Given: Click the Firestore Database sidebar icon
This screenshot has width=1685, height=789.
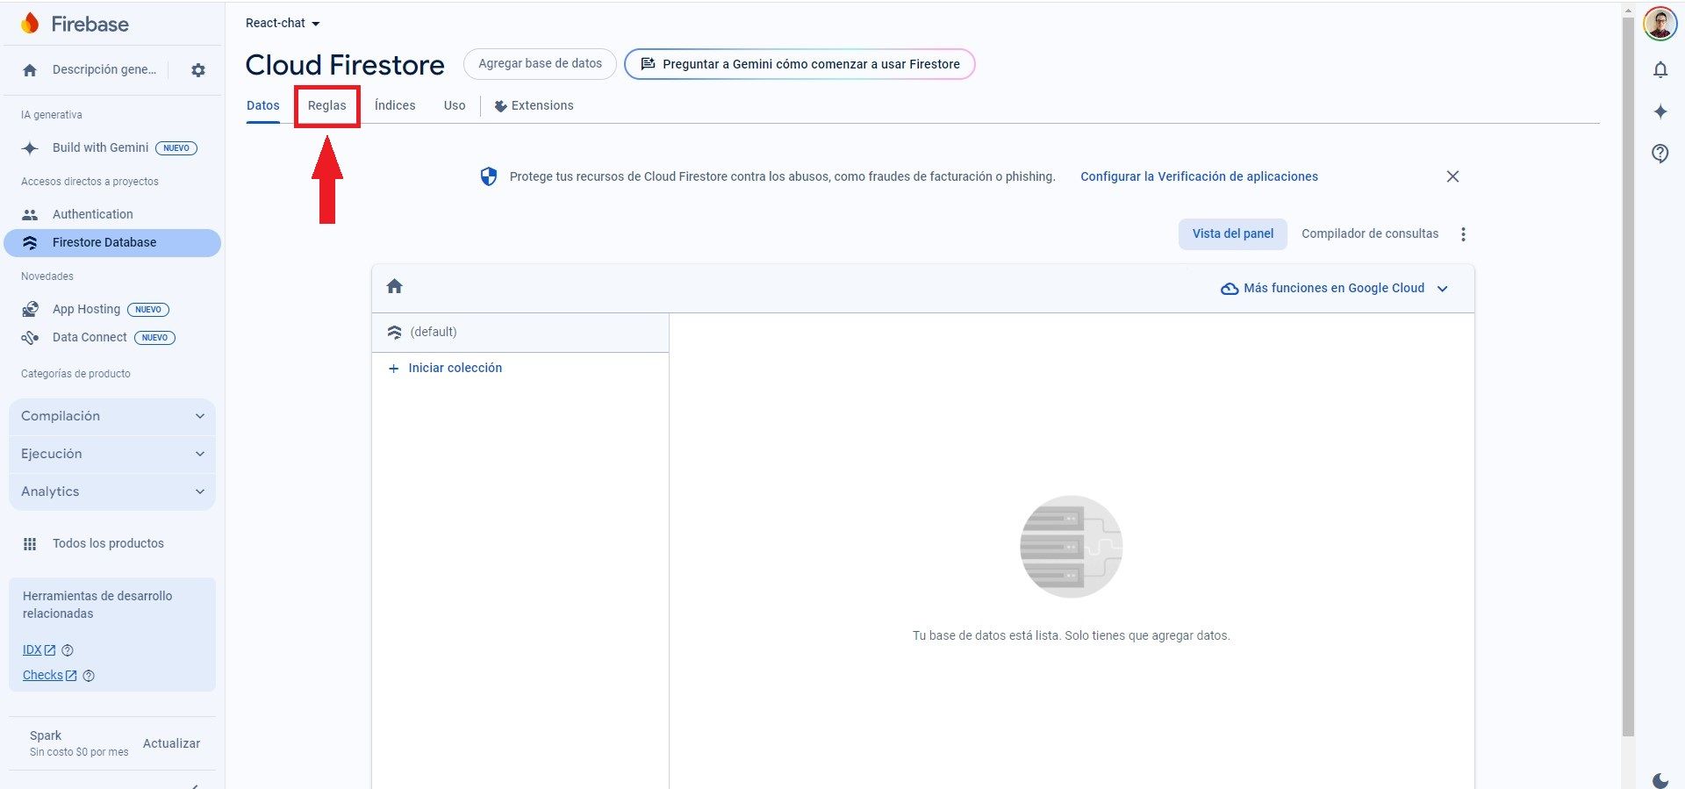Looking at the screenshot, I should point(30,243).
